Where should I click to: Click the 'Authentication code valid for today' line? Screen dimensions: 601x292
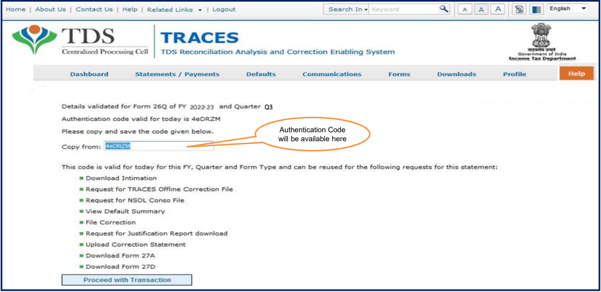(141, 119)
